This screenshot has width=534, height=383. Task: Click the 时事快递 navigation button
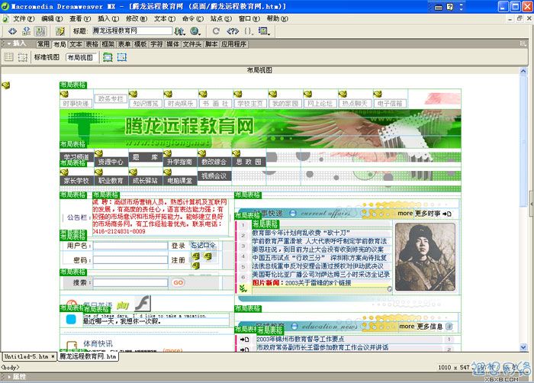tap(76, 103)
